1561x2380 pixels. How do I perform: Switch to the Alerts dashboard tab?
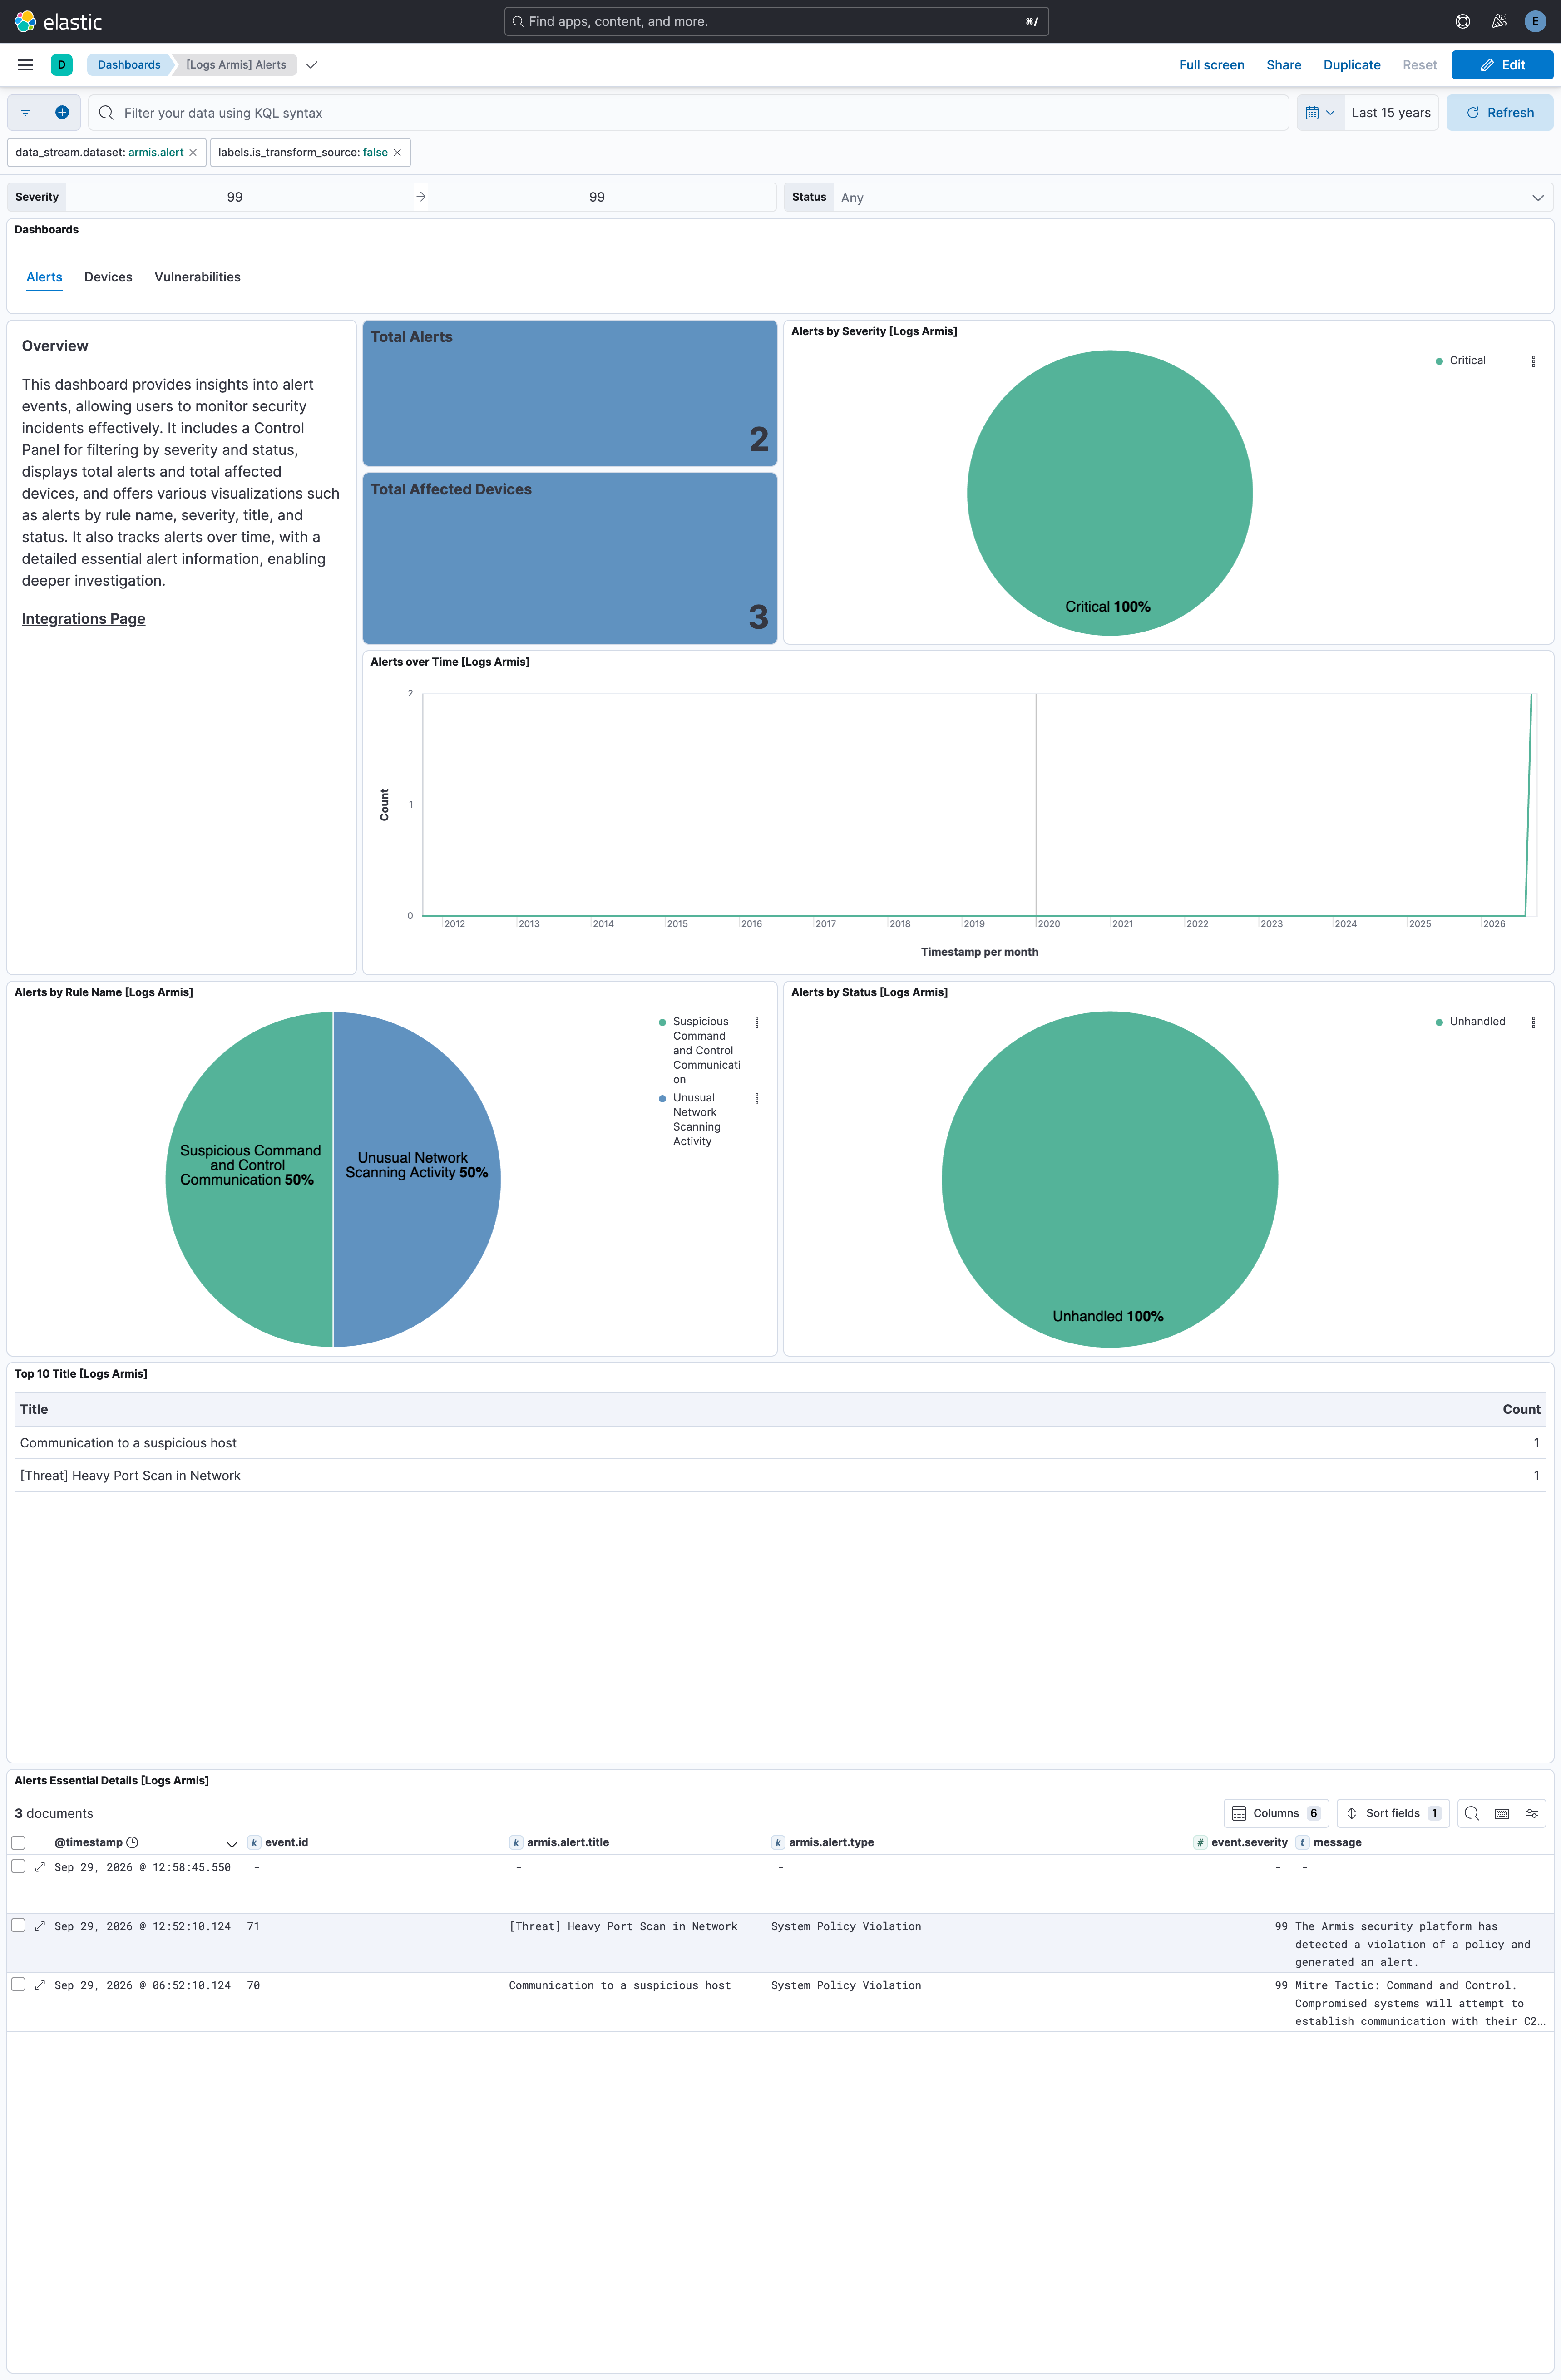pos(44,277)
